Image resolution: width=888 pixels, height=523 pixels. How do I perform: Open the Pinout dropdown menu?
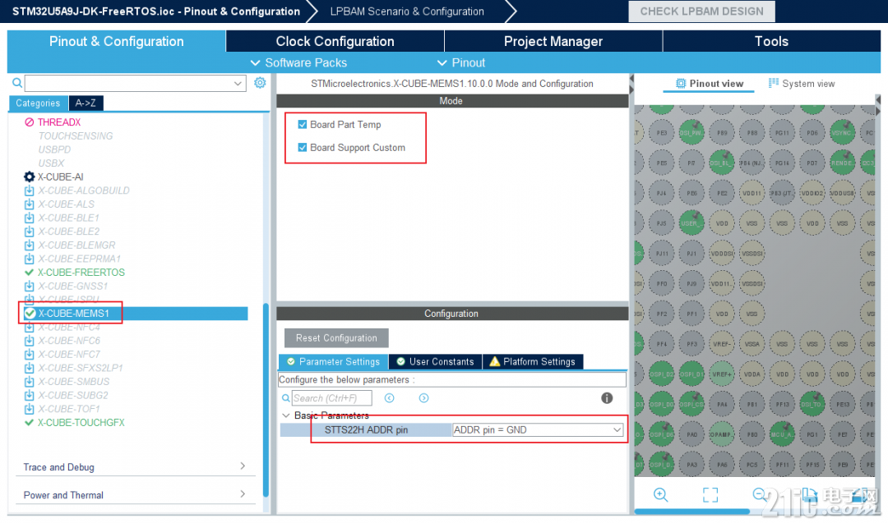(x=461, y=62)
